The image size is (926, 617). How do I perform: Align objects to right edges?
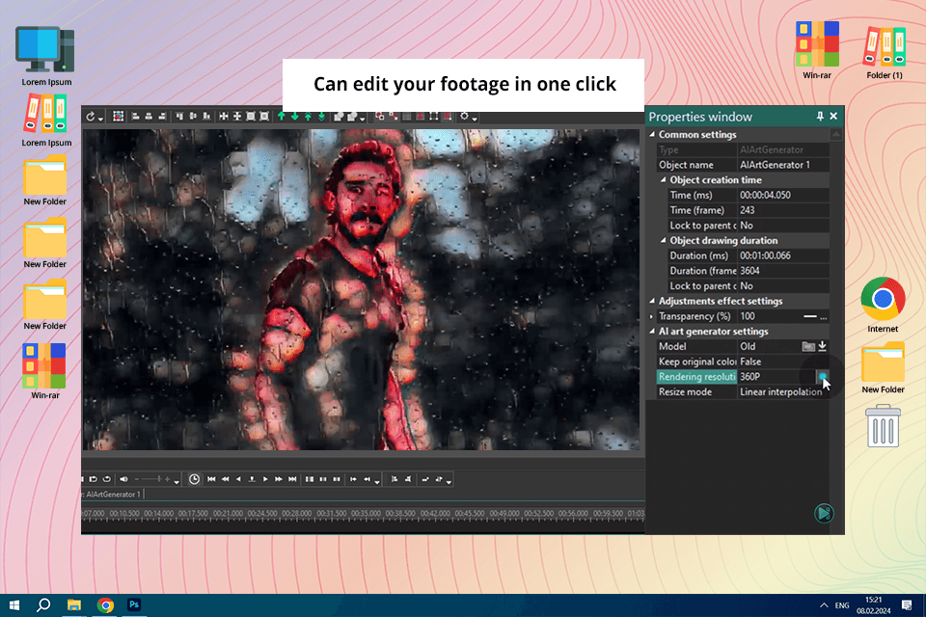click(162, 117)
